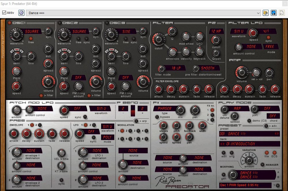
Task: Switch to Envelope 2
Action: pyautogui.click(x=40, y=125)
